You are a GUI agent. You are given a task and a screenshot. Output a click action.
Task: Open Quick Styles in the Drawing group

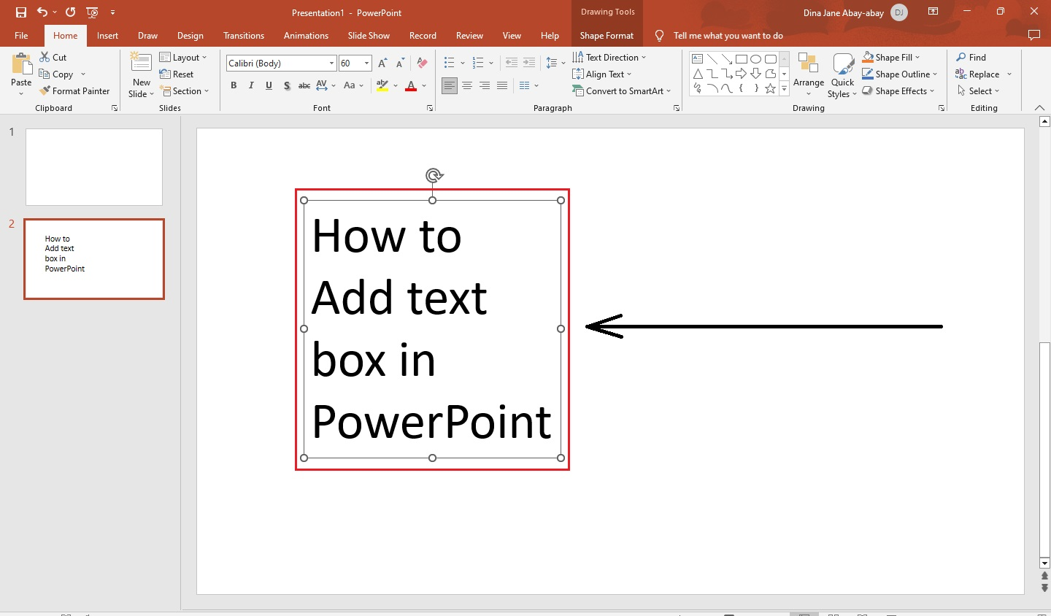click(x=842, y=74)
